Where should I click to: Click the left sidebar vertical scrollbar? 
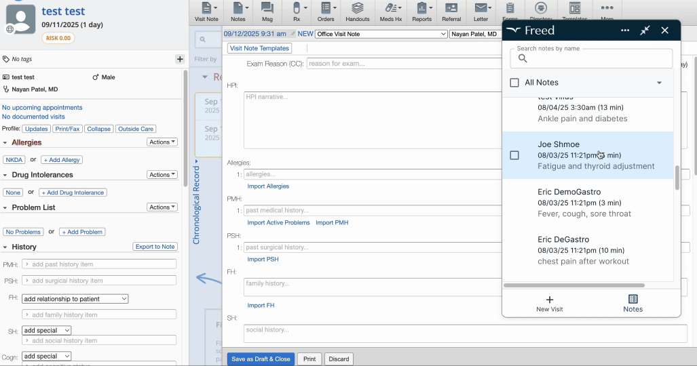tap(185, 129)
